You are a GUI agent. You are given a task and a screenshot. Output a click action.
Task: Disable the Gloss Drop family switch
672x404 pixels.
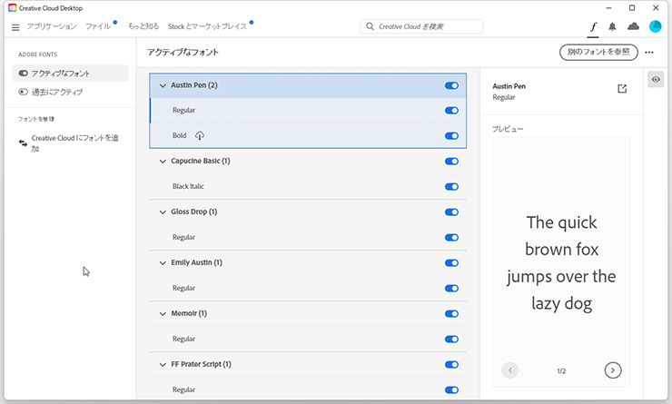point(451,212)
